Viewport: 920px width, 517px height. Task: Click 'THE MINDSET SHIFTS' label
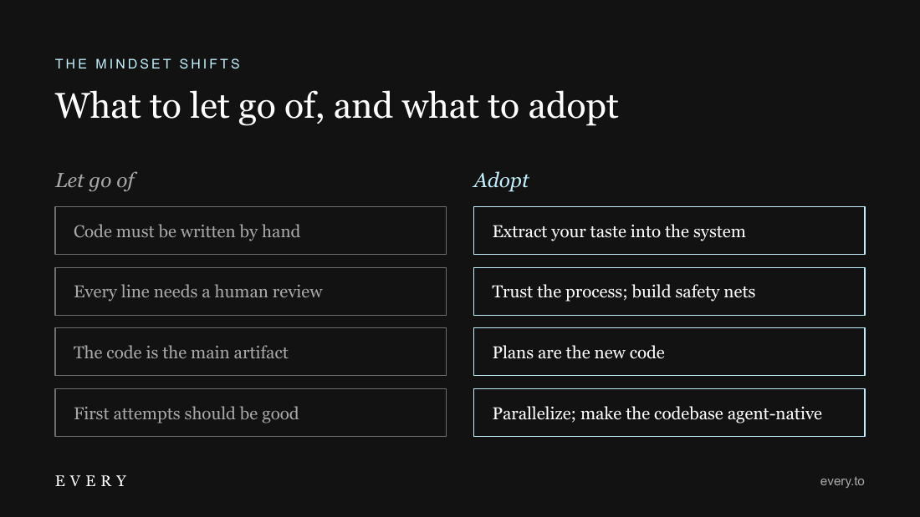tap(148, 63)
